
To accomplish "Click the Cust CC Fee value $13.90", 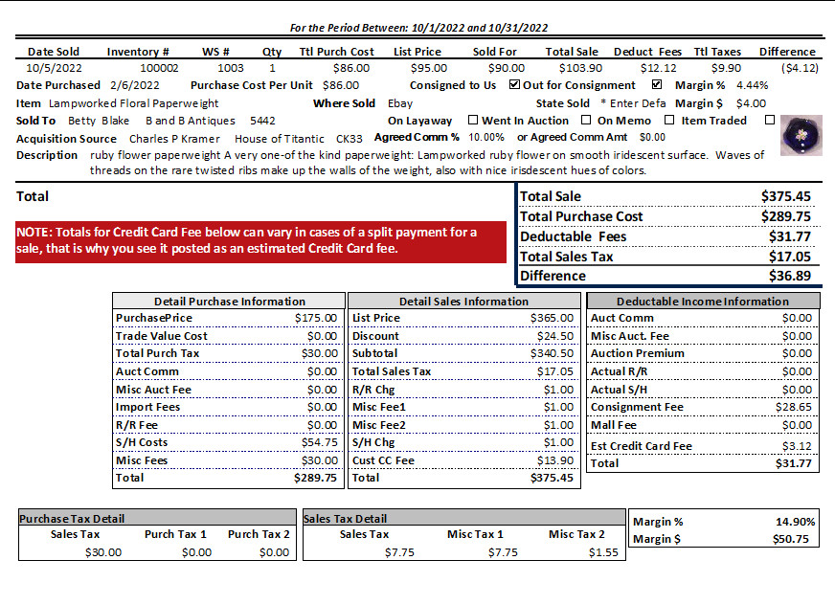I will click(555, 460).
